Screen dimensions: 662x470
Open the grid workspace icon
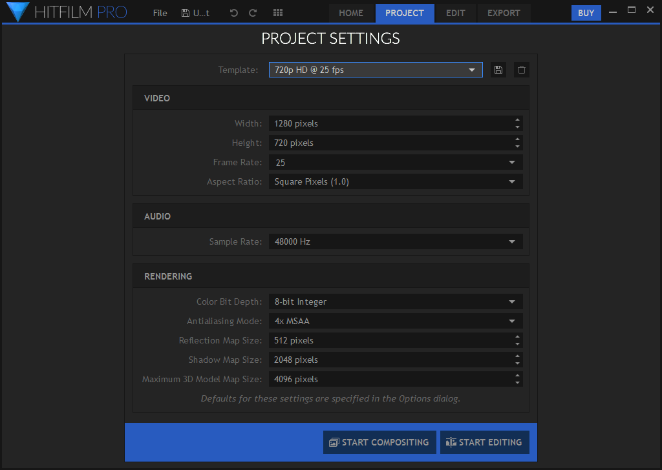tap(278, 13)
